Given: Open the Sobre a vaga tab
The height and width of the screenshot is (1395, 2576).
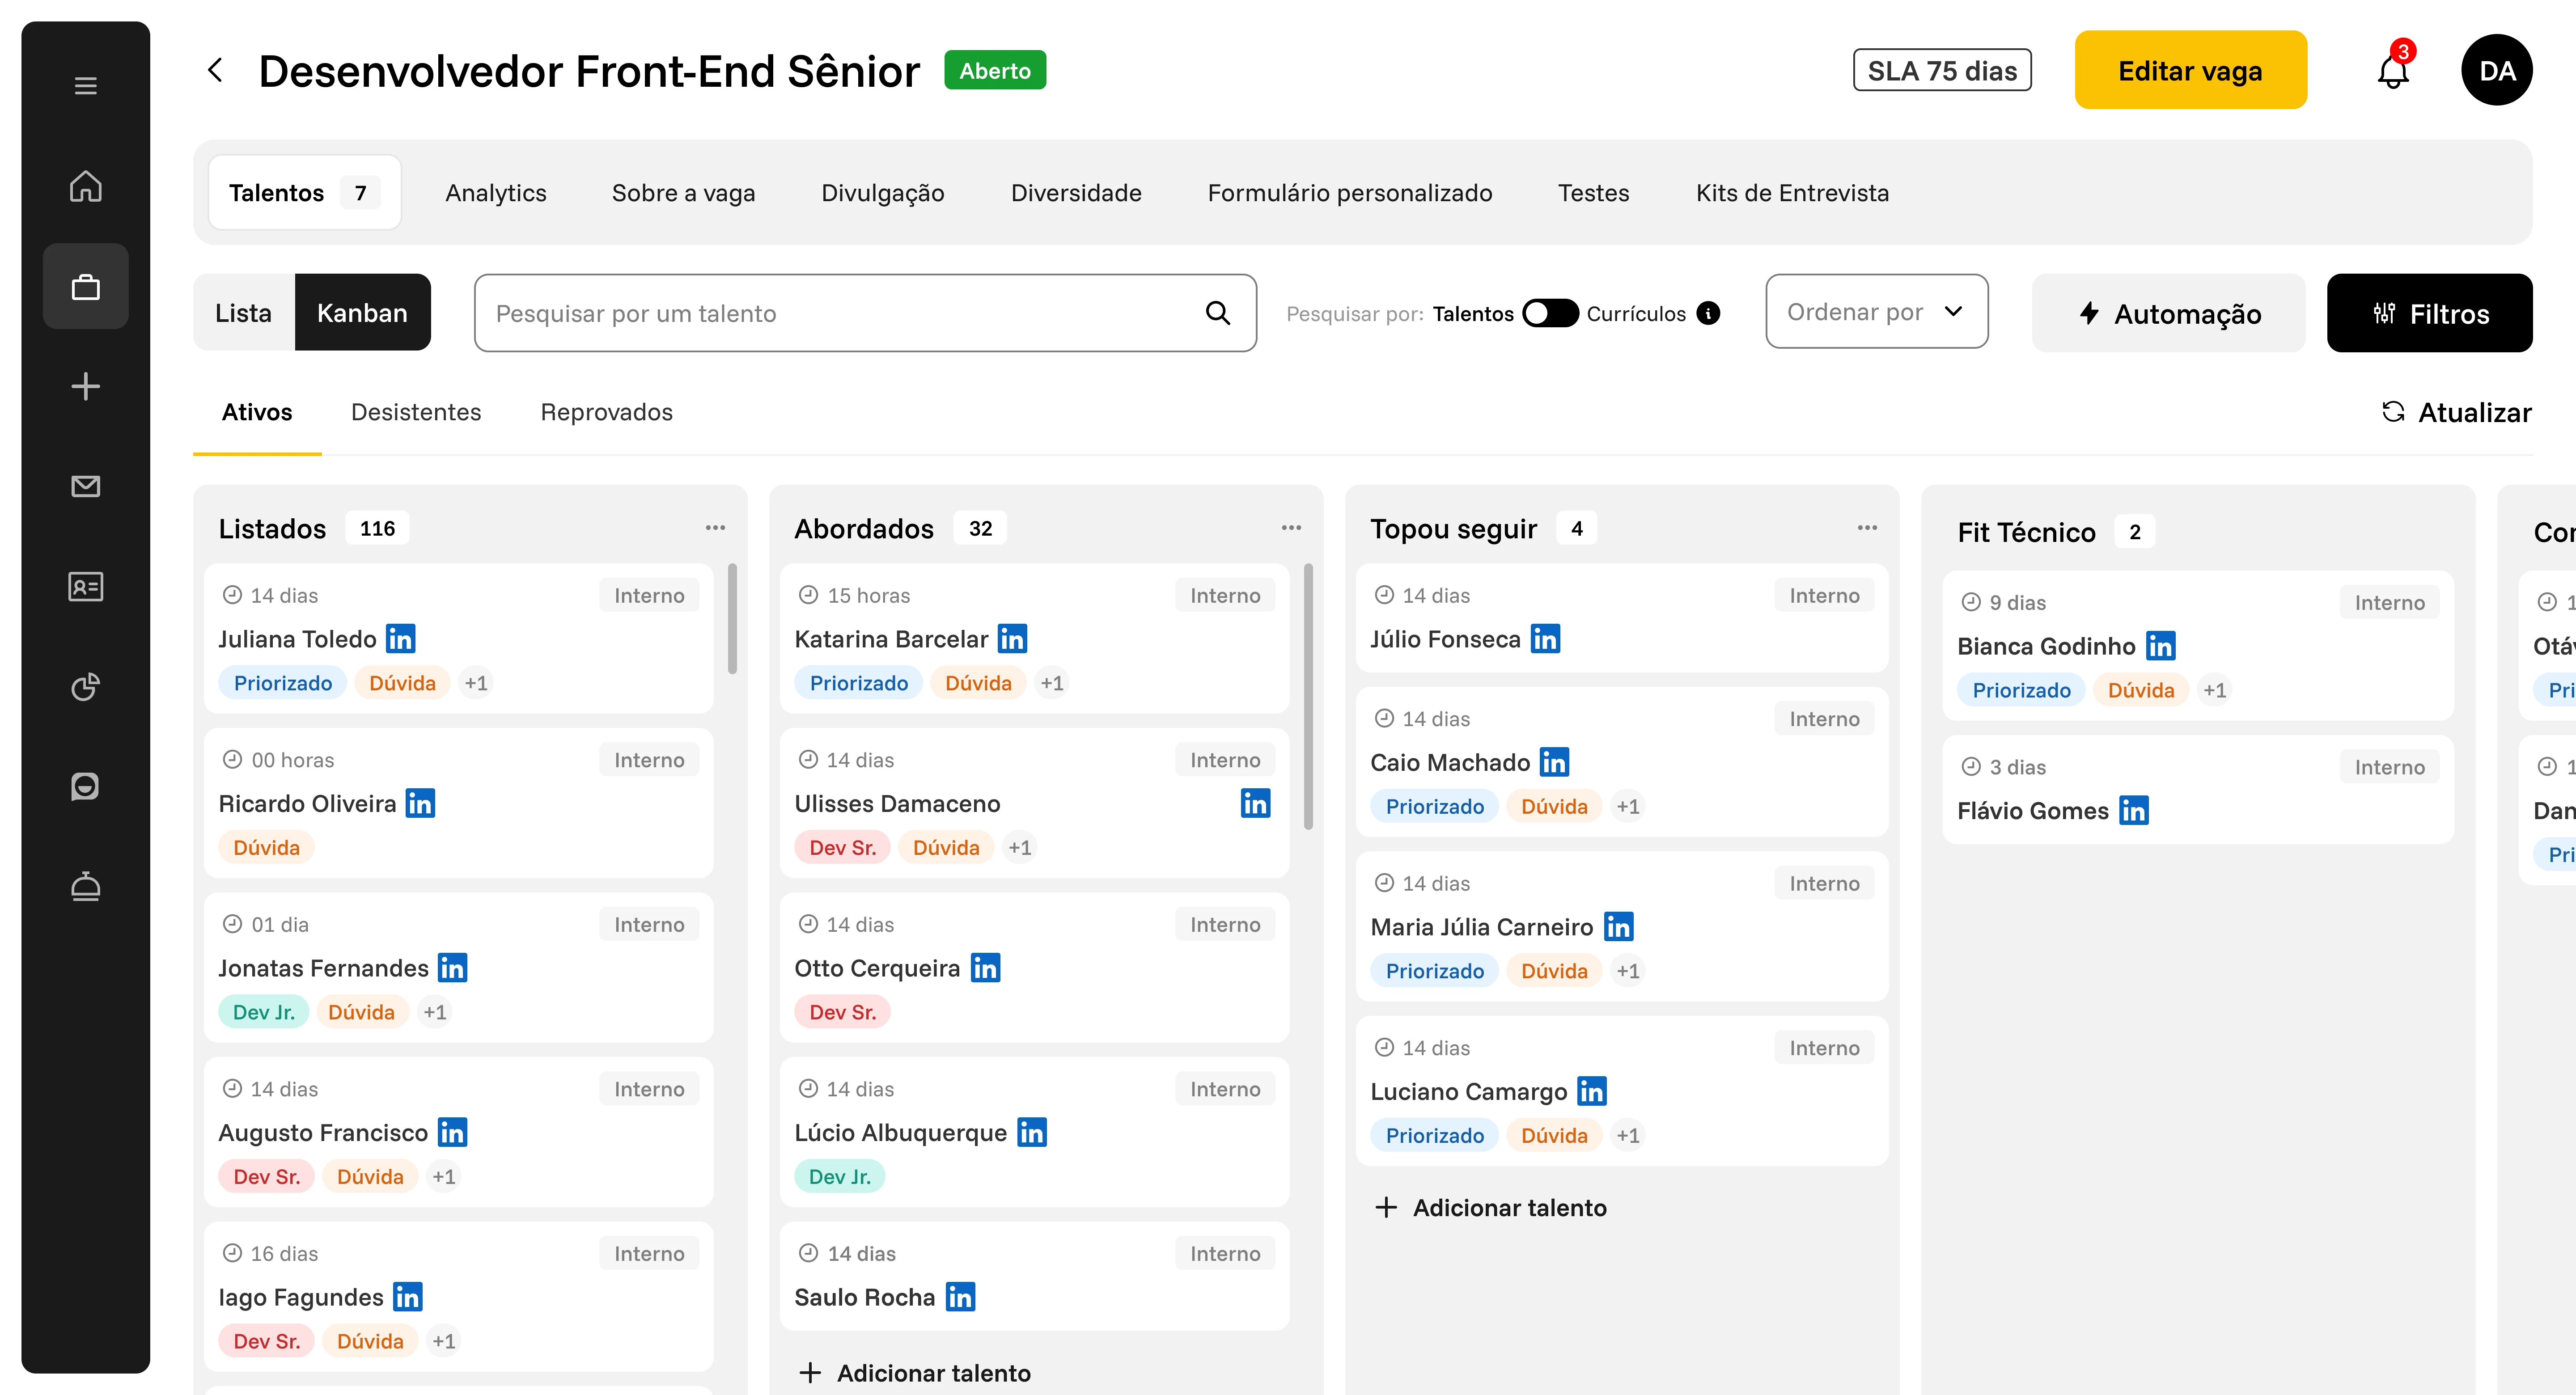Looking at the screenshot, I should tap(683, 193).
